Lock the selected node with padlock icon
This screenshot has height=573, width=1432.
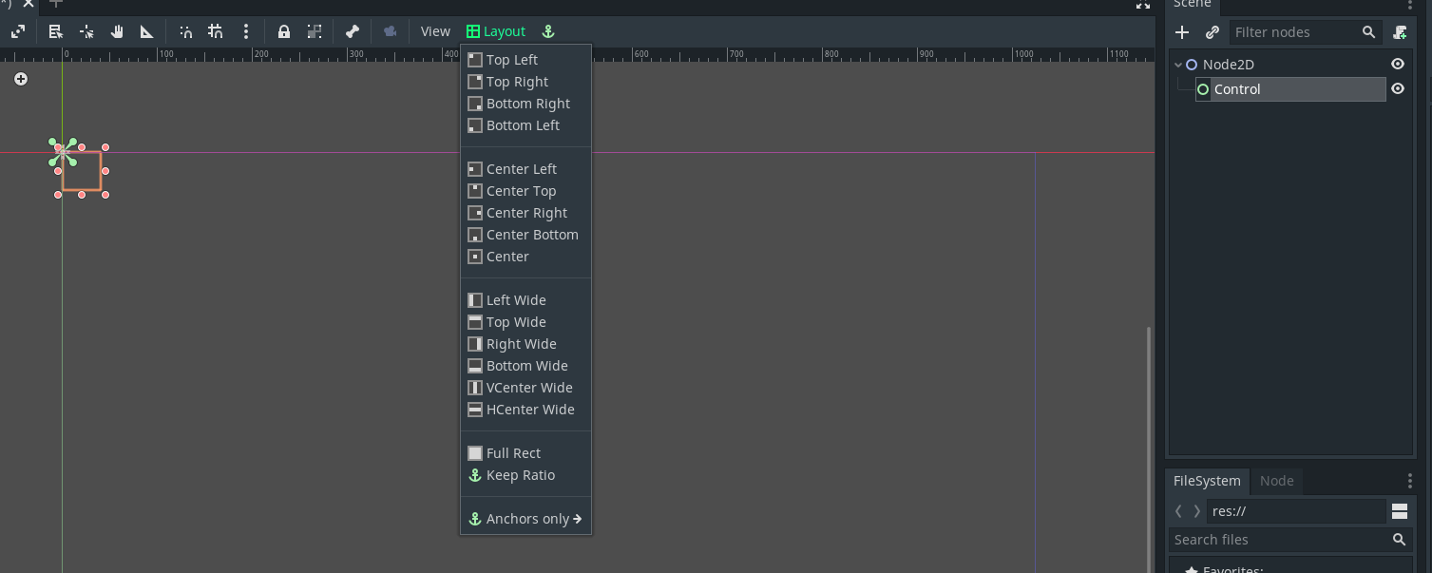pyautogui.click(x=284, y=30)
